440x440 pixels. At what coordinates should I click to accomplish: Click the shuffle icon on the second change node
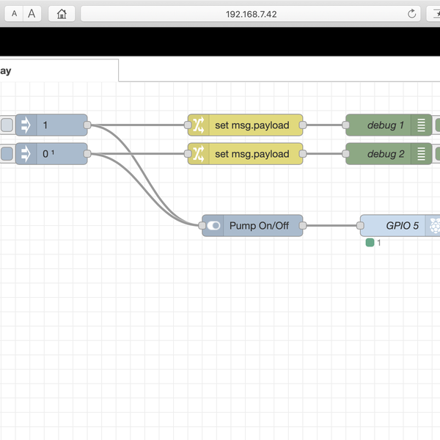(198, 154)
